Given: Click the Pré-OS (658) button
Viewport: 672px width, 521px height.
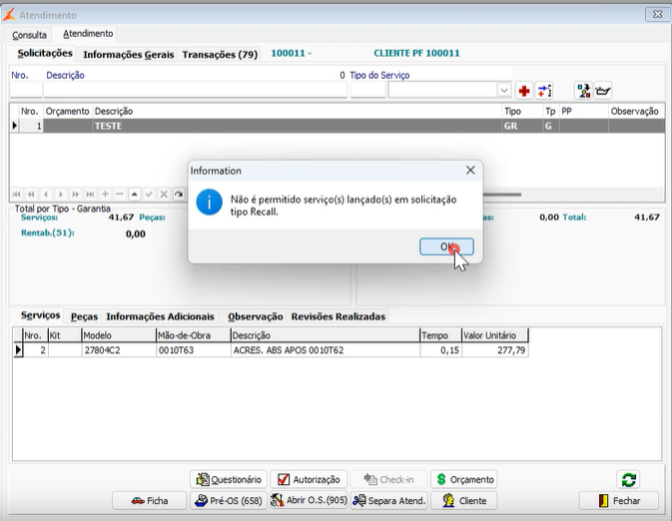Looking at the screenshot, I should tap(229, 500).
